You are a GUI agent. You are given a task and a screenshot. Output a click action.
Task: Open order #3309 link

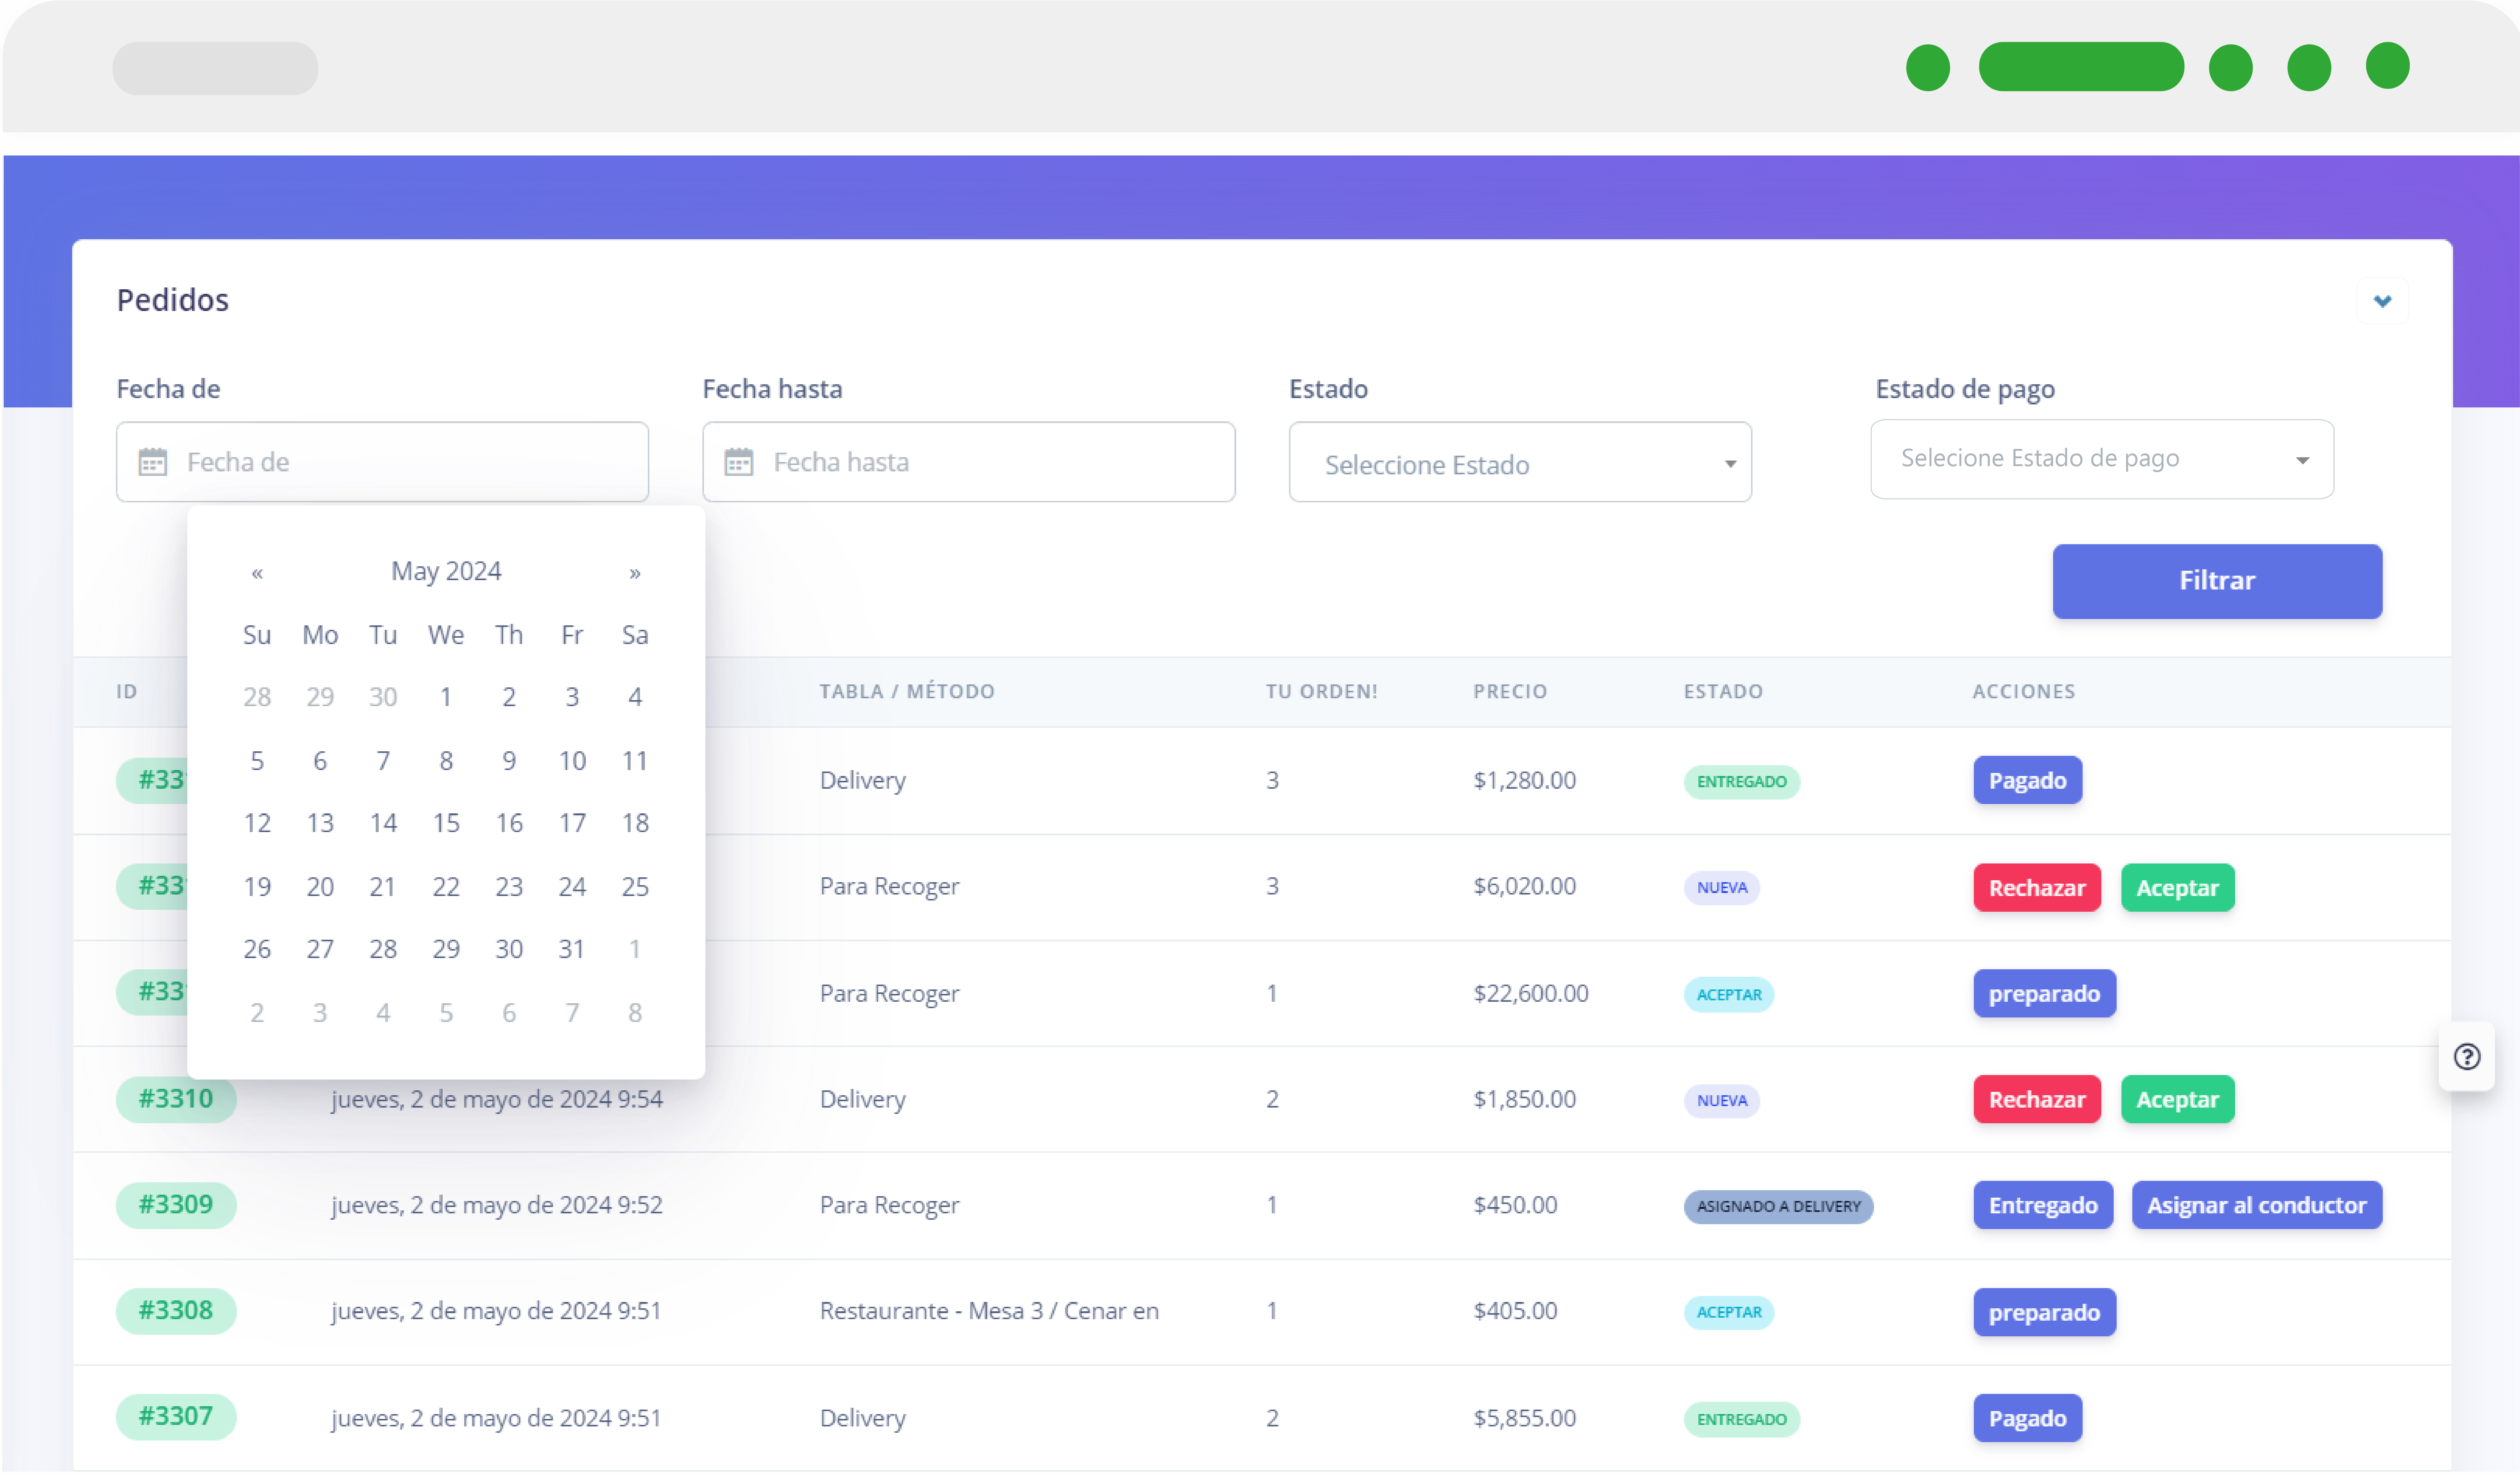tap(176, 1205)
